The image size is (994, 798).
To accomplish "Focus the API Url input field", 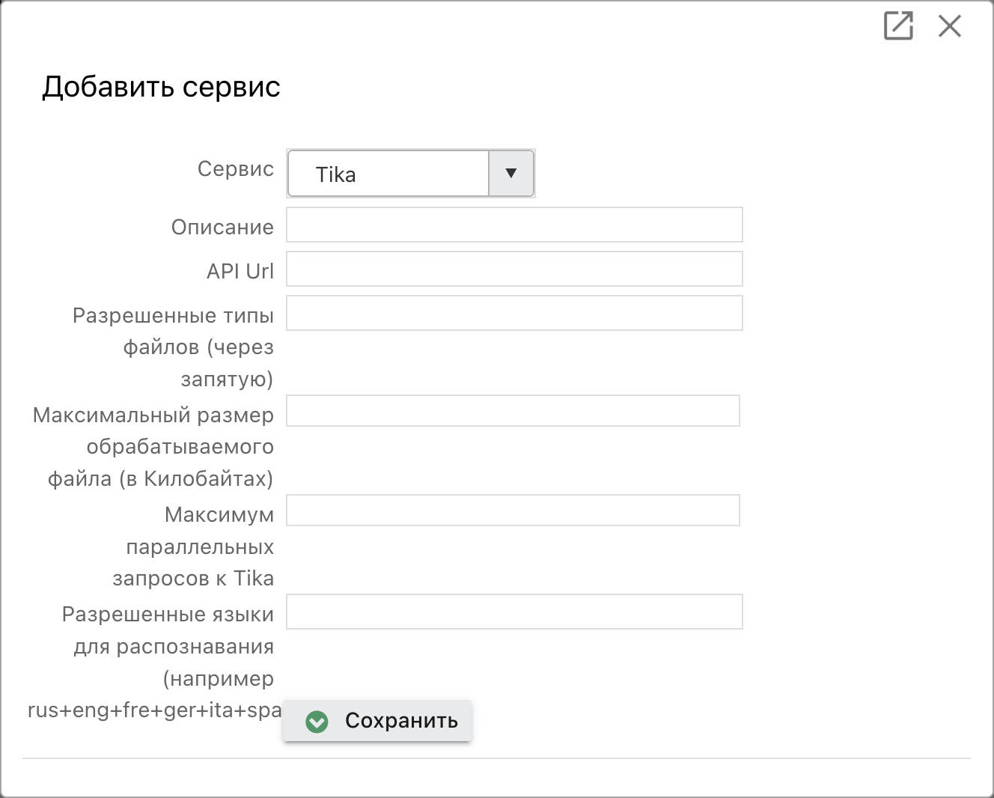I will point(514,269).
